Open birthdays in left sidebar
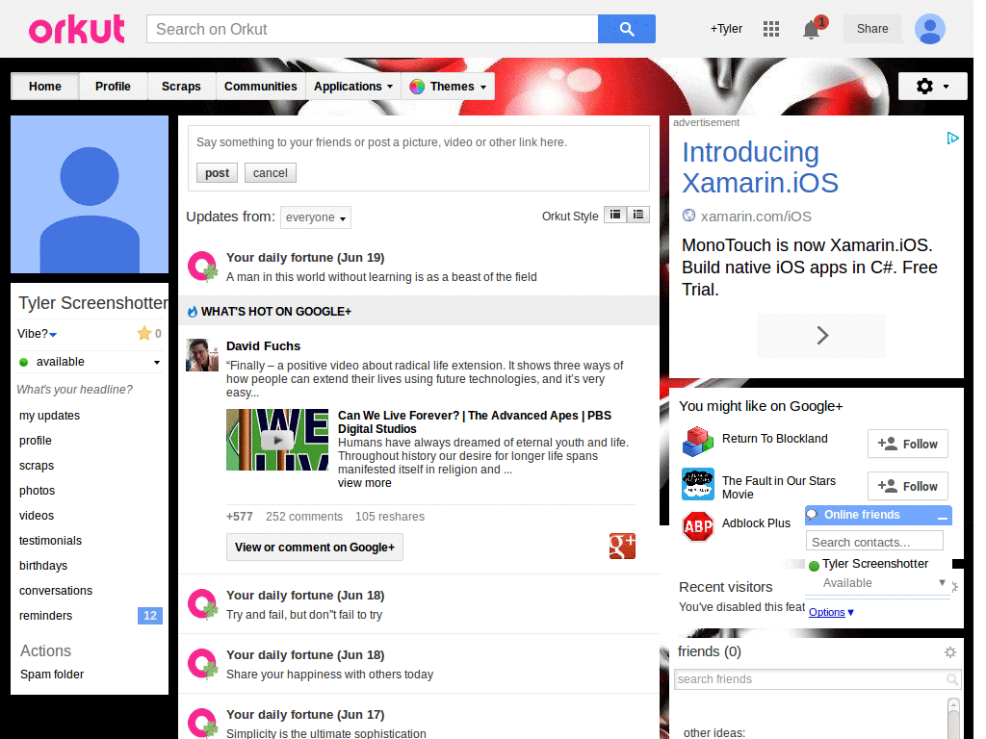 (x=42, y=566)
